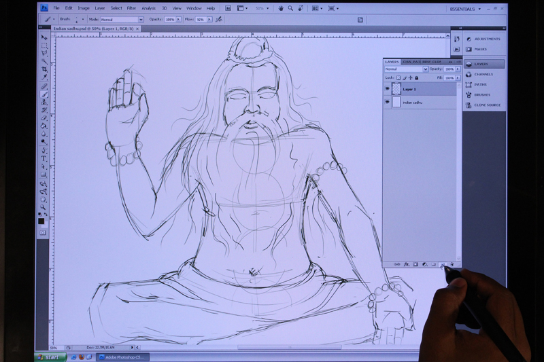Click the Windows Start button
The image size is (544, 362).
click(46, 357)
